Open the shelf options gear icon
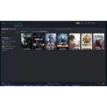This screenshot has height=107, width=107. tap(104, 32)
